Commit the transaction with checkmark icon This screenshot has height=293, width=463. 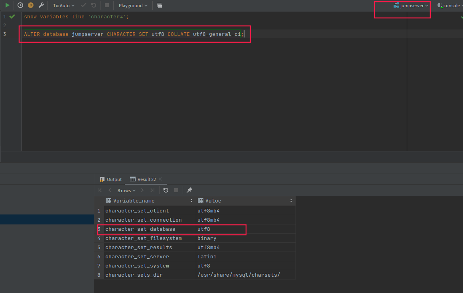pyautogui.click(x=83, y=5)
